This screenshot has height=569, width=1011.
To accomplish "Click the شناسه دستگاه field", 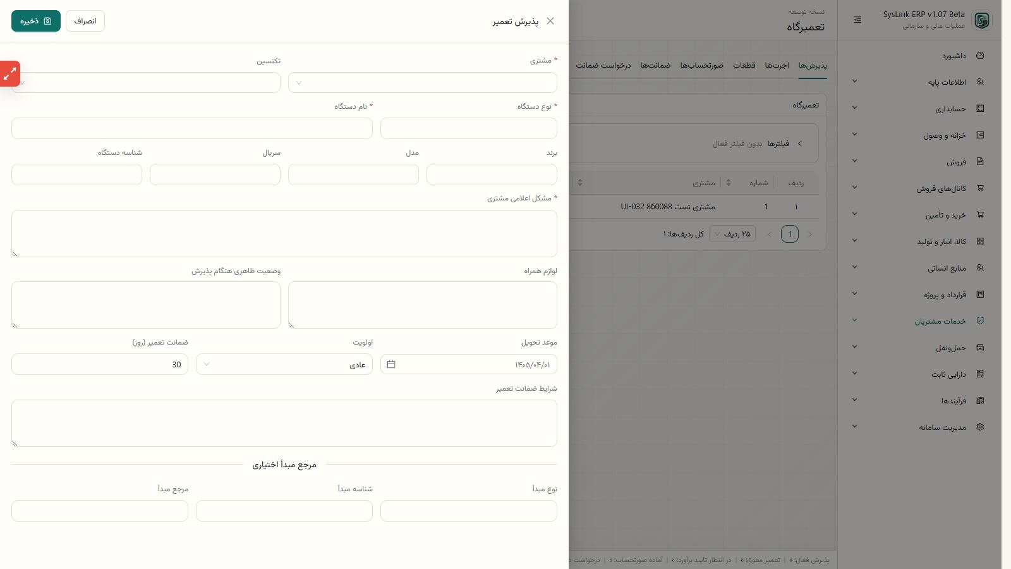I will pyautogui.click(x=76, y=174).
